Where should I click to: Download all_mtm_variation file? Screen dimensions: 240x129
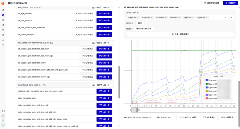point(104,20)
